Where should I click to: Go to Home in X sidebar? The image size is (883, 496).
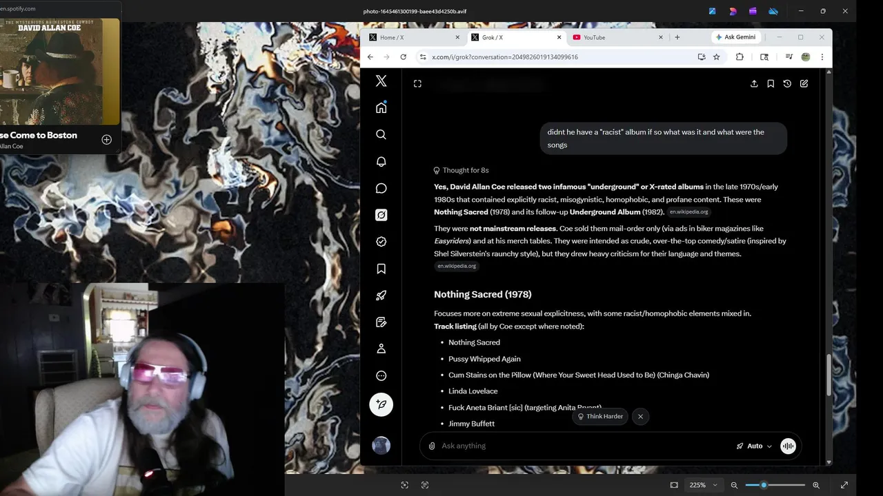381,107
